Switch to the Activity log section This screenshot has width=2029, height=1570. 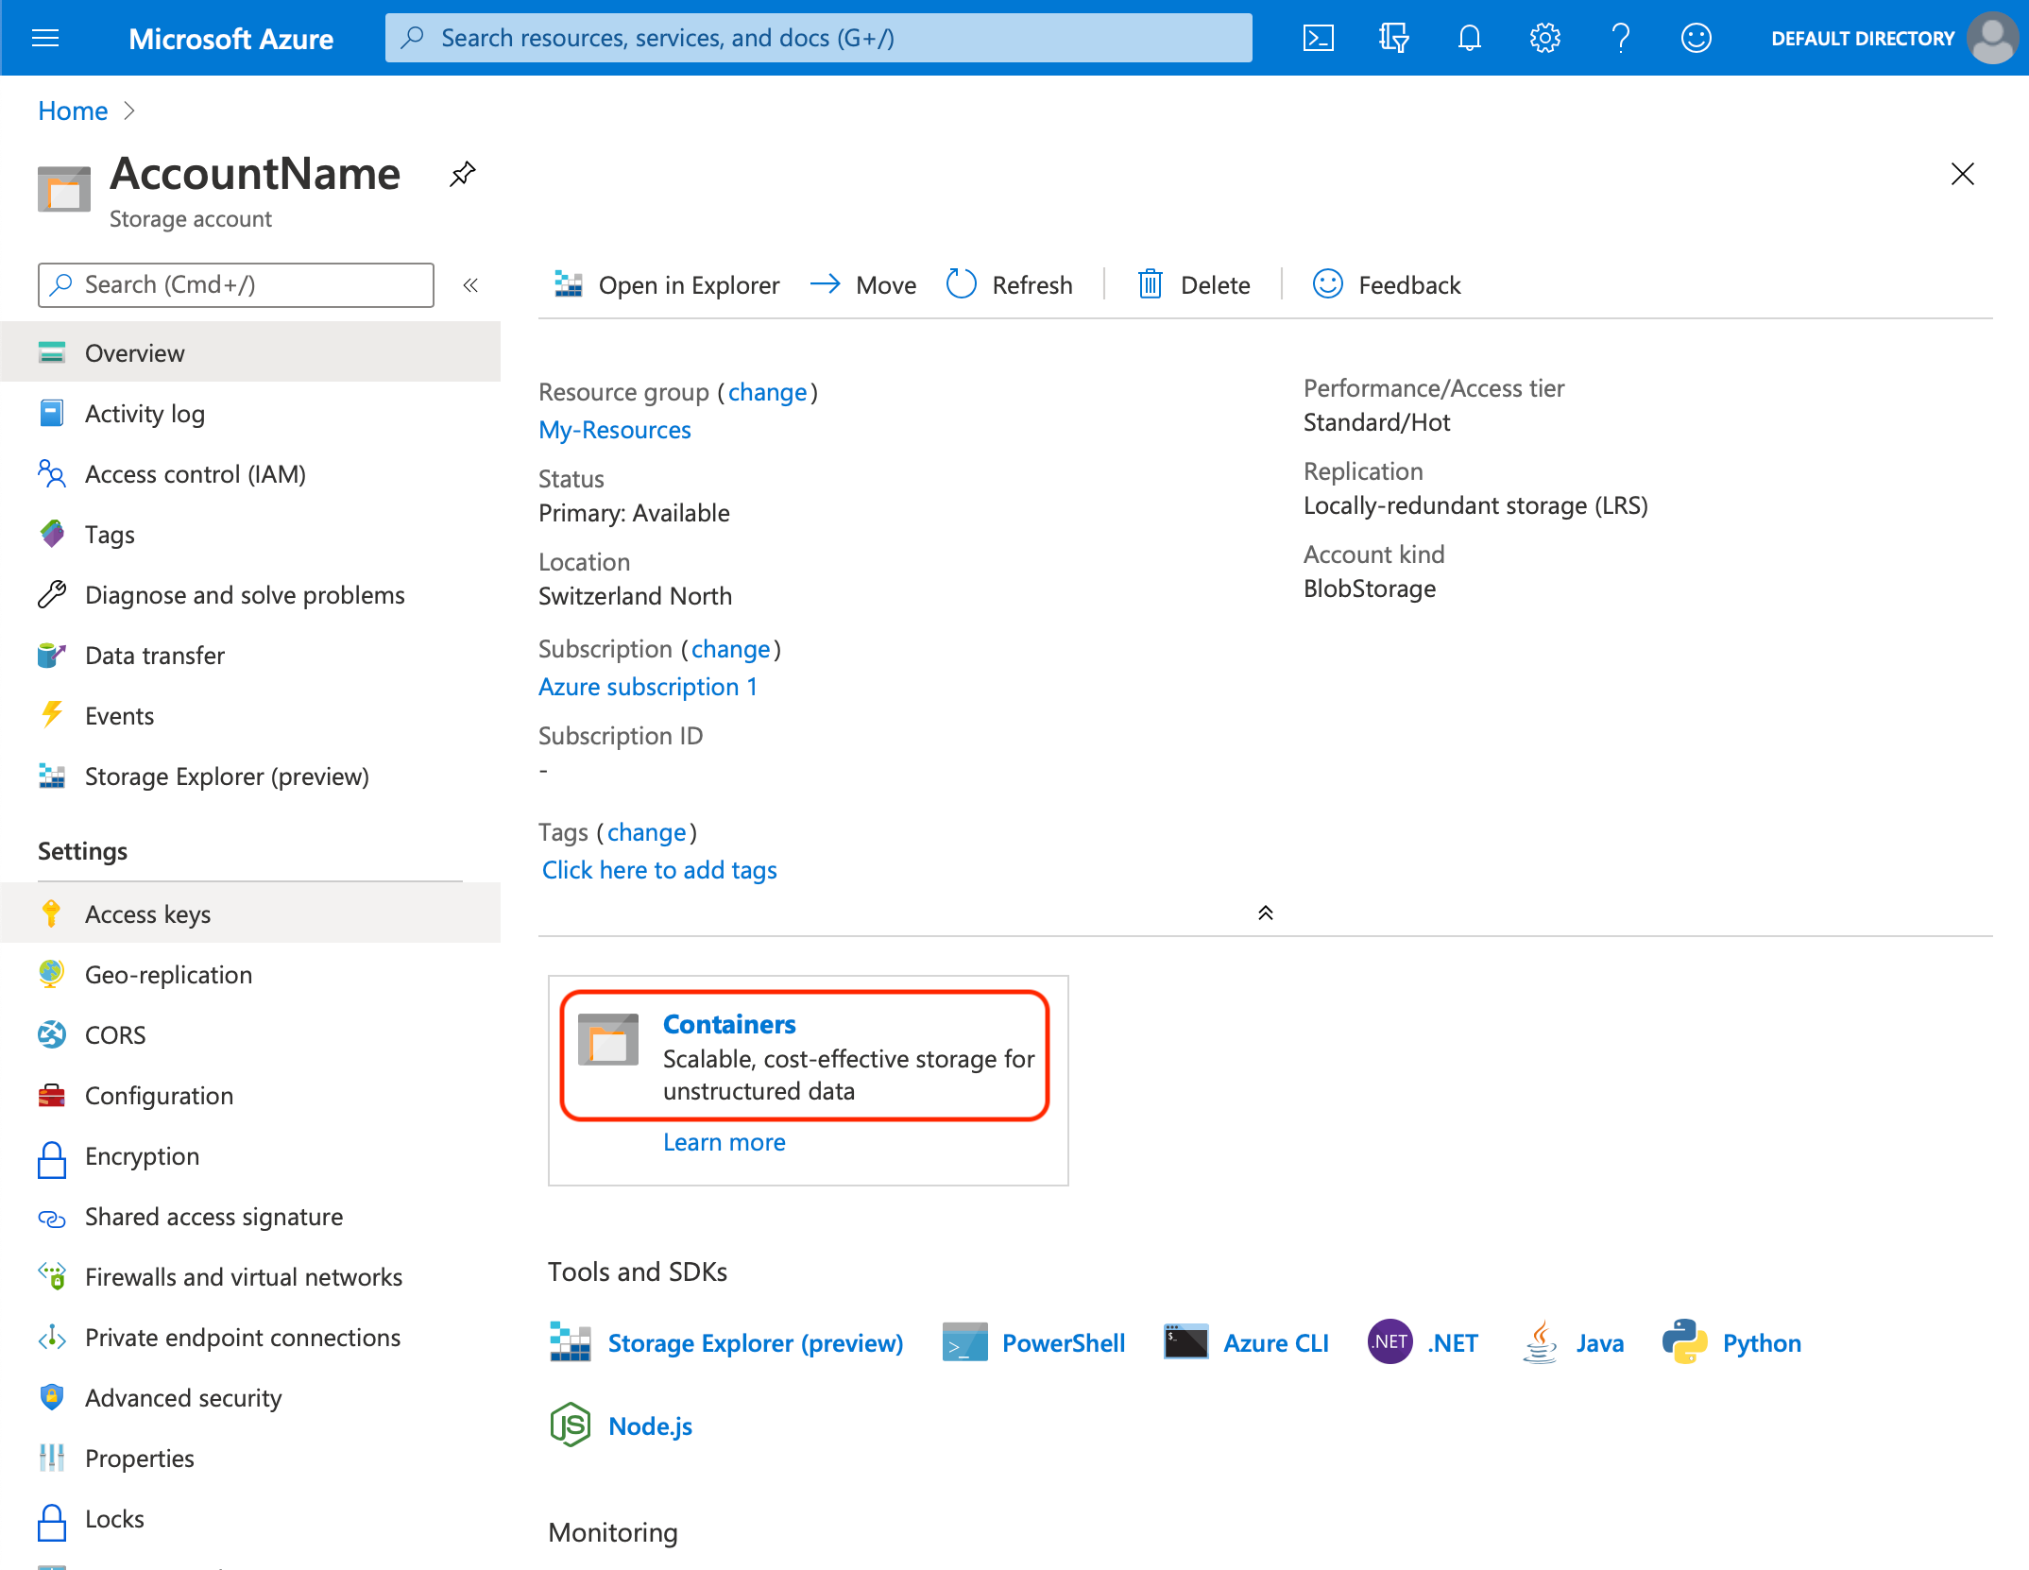click(x=145, y=413)
